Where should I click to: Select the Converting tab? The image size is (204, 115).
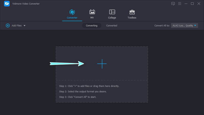click(x=92, y=25)
